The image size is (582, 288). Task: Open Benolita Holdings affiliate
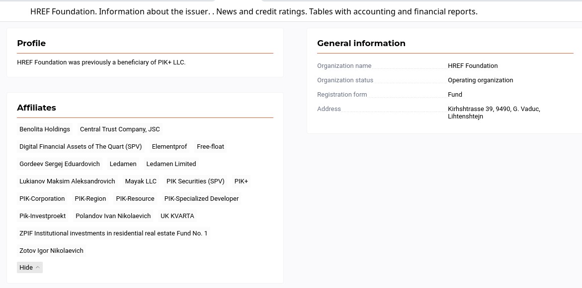pos(45,129)
